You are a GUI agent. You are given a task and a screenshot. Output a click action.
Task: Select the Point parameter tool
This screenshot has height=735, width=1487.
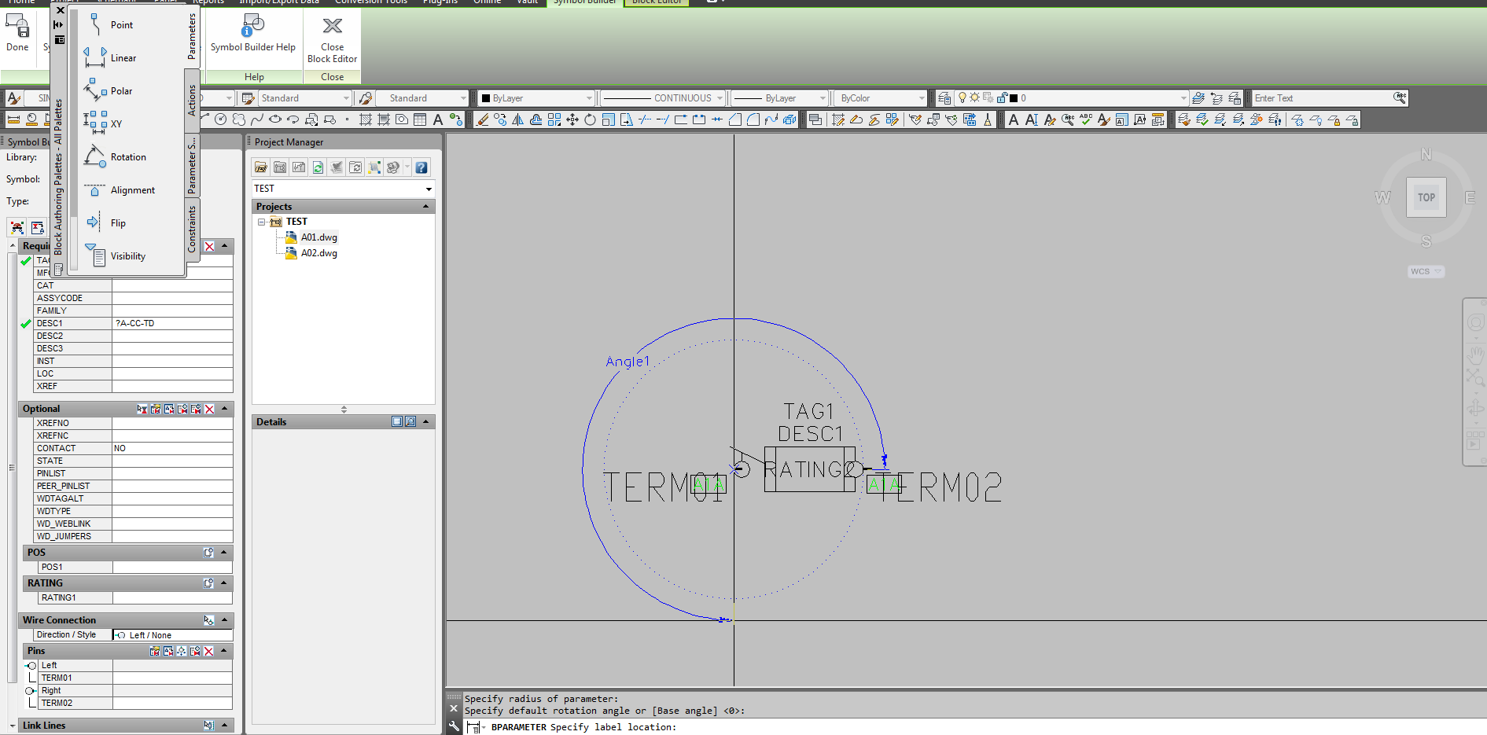pos(110,24)
